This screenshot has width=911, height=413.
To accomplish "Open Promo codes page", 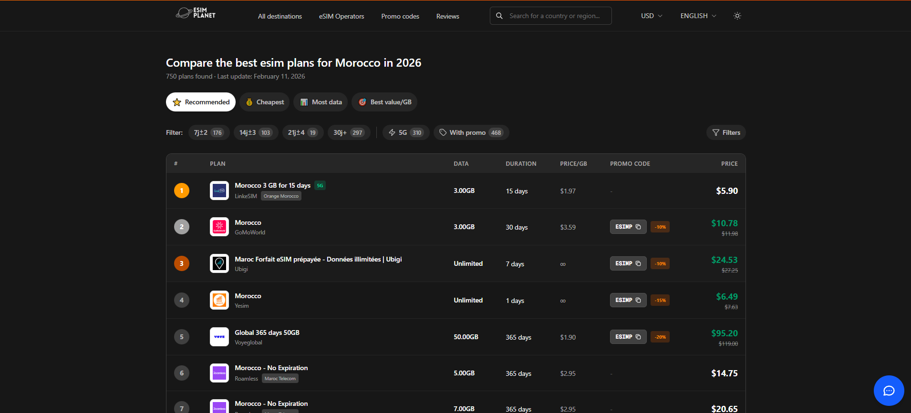I will pos(400,16).
